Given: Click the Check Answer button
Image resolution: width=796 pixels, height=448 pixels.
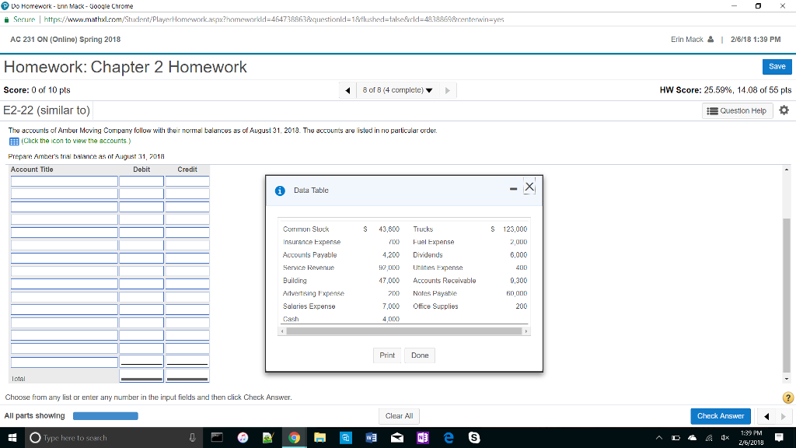Looking at the screenshot, I should tap(720, 416).
